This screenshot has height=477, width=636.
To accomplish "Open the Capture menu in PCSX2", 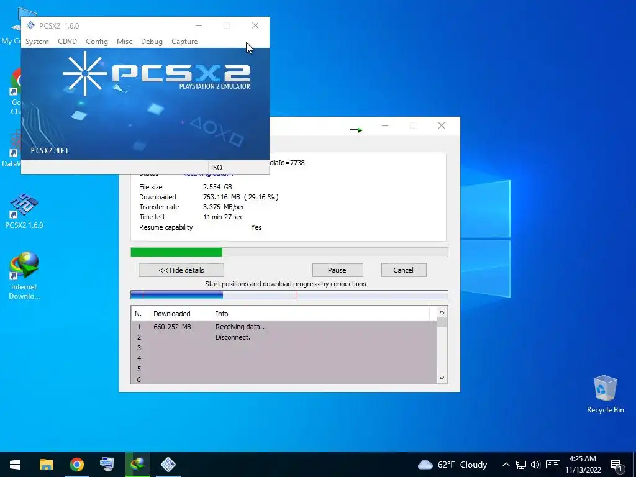I will coord(184,42).
